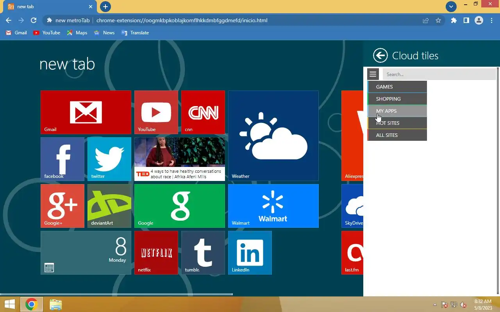Select the ALL SITES category
The image size is (500, 312).
(x=397, y=135)
